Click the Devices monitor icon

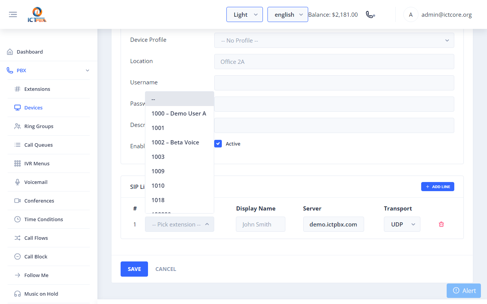(18, 108)
